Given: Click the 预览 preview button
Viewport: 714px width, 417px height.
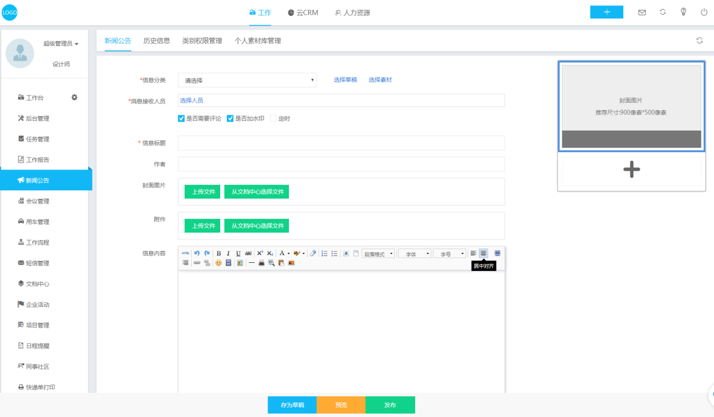Looking at the screenshot, I should (341, 405).
